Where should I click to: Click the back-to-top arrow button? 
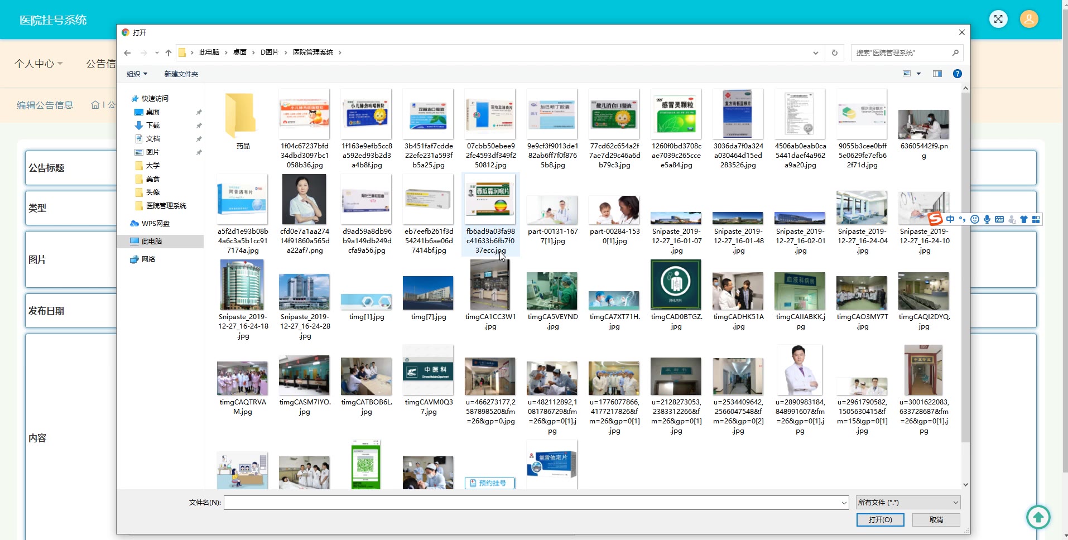click(1038, 517)
